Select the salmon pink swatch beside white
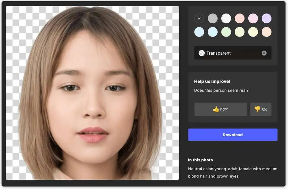Viewport: 288px width, 189px height. (239, 19)
